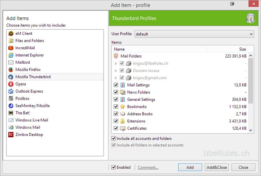Viewport: 261px width, 176px height.
Task: Click the Mozilla Firefox icon
Action: tap(11, 70)
